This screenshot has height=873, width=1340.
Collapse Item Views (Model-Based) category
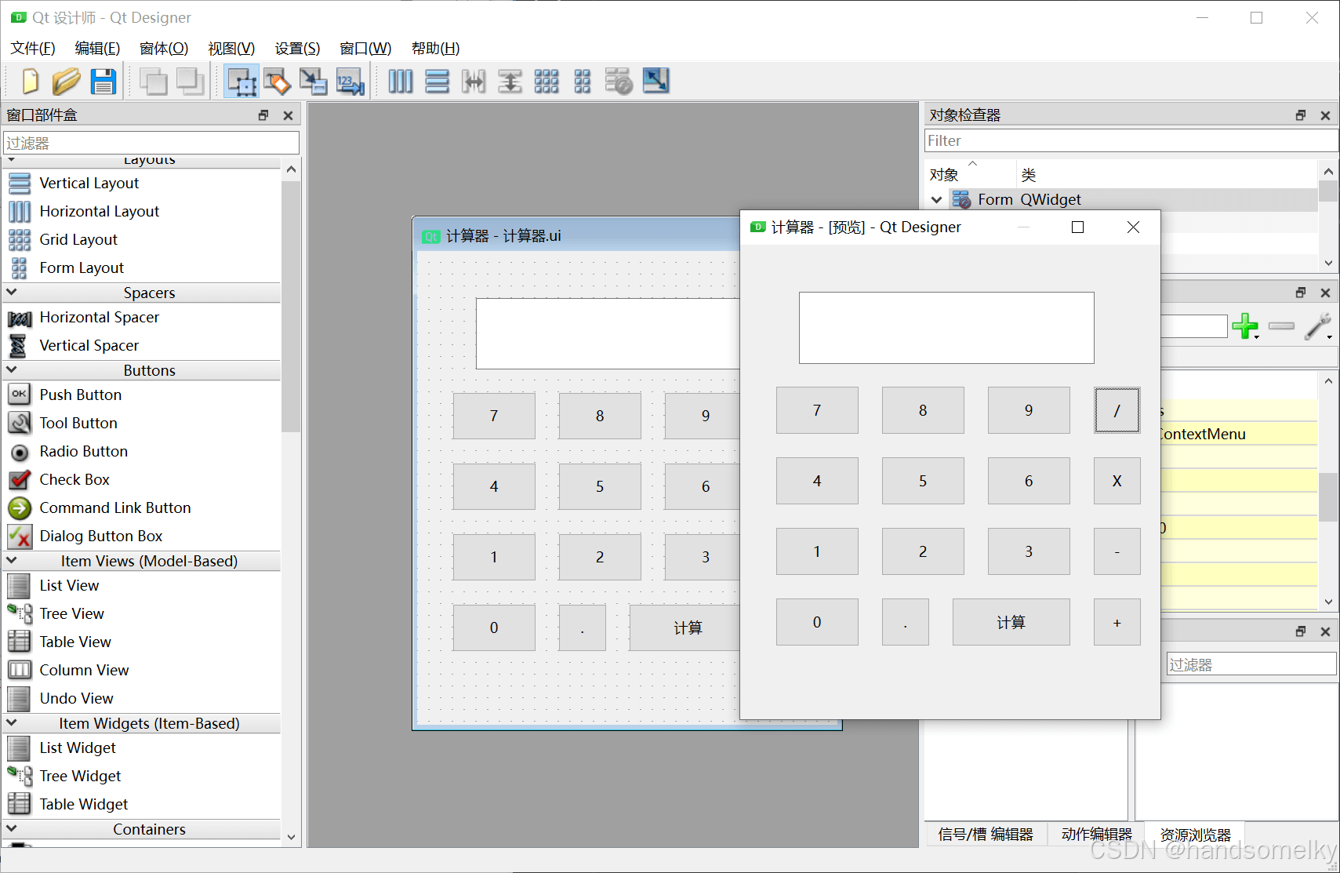(12, 560)
